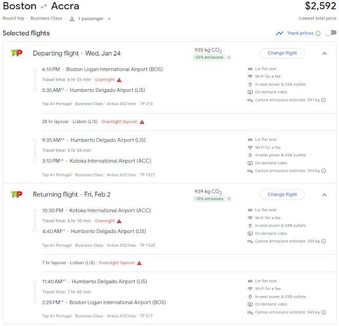339x326 pixels.
Task: Click the $2,592 lowest total price
Action: pos(320,6)
